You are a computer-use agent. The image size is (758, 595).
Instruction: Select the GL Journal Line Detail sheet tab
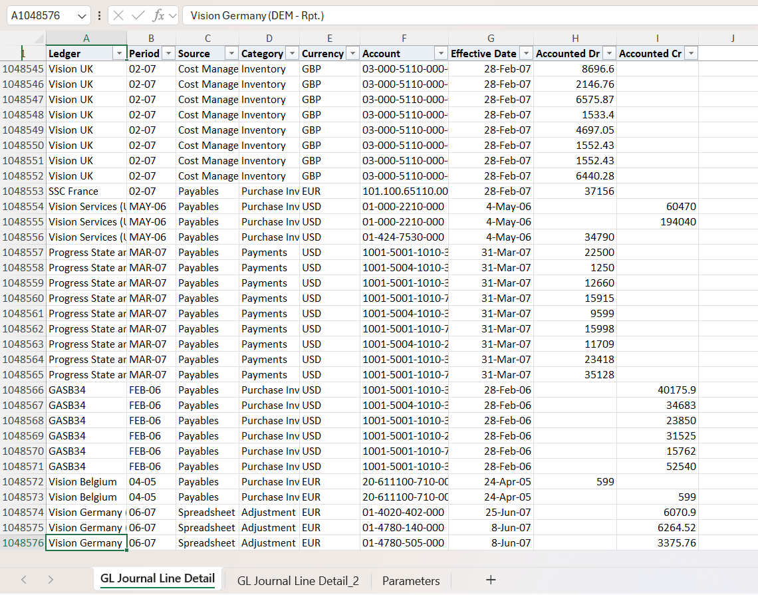pyautogui.click(x=158, y=578)
